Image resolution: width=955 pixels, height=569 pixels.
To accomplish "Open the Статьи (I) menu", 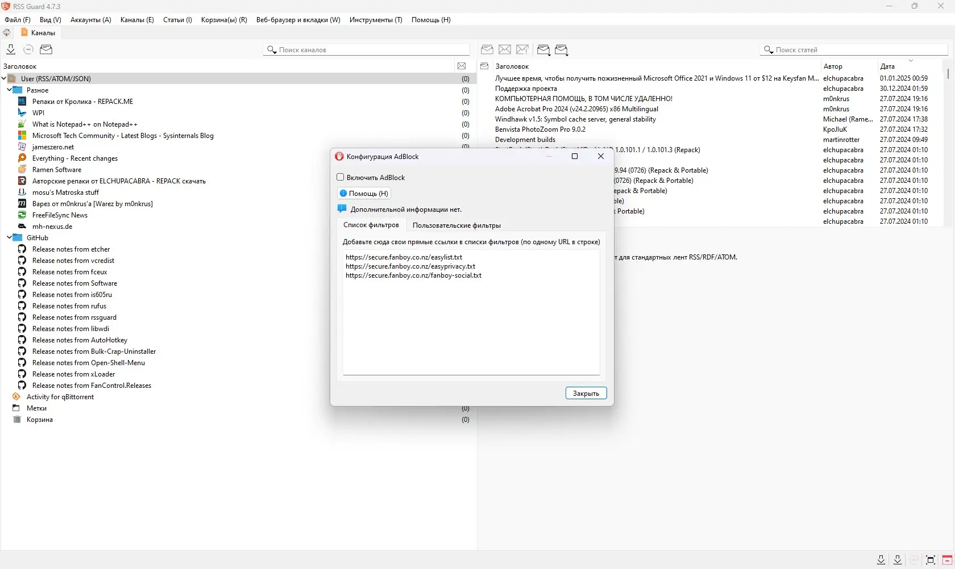I will point(177,20).
